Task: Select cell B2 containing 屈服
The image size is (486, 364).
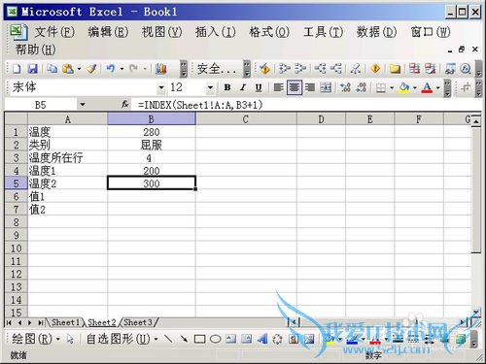Action: 152,145
